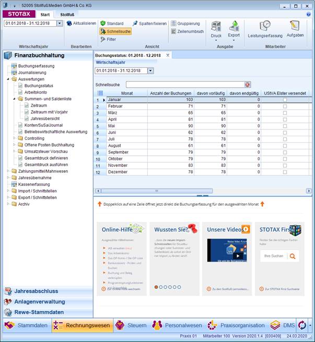Select the Start ribbon tab
The height and width of the screenshot is (342, 315).
coord(45,15)
